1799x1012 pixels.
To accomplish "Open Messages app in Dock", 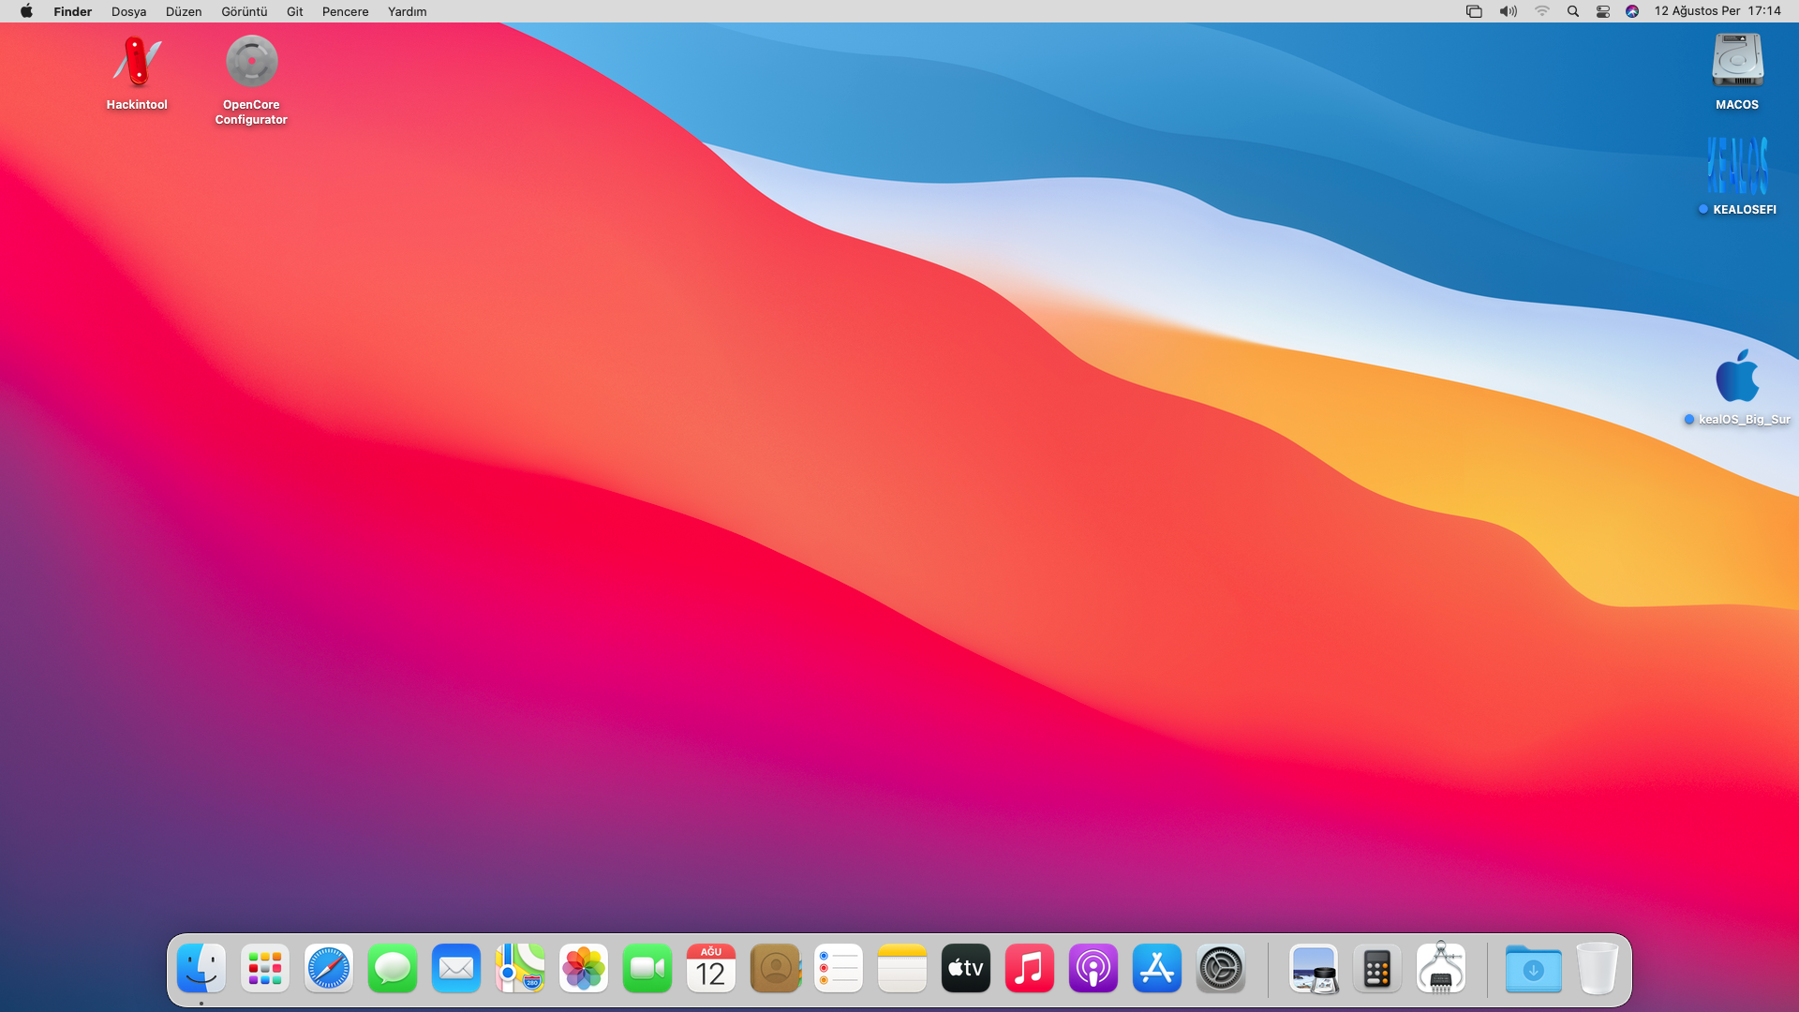I will [393, 969].
